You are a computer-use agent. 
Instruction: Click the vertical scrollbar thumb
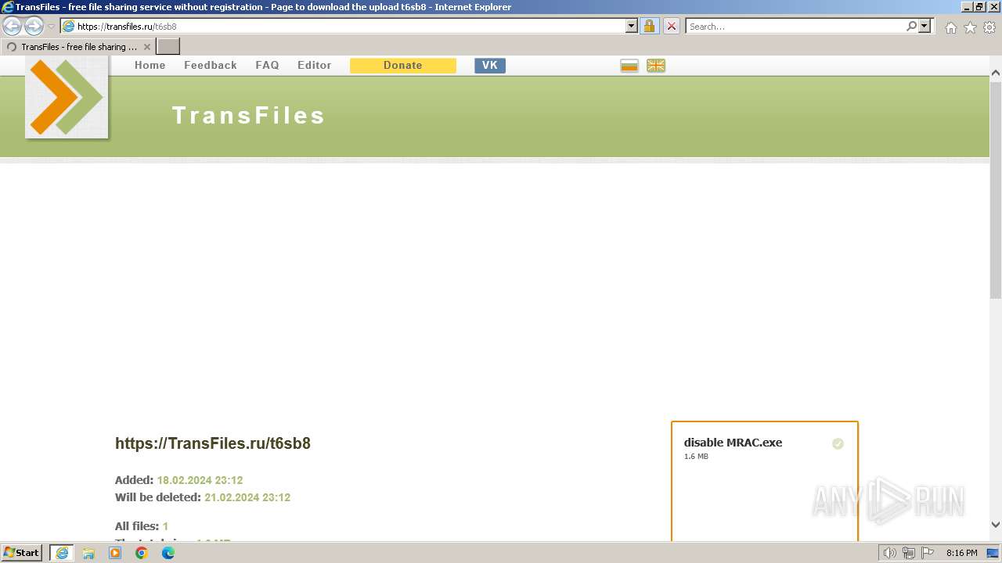[996, 190]
